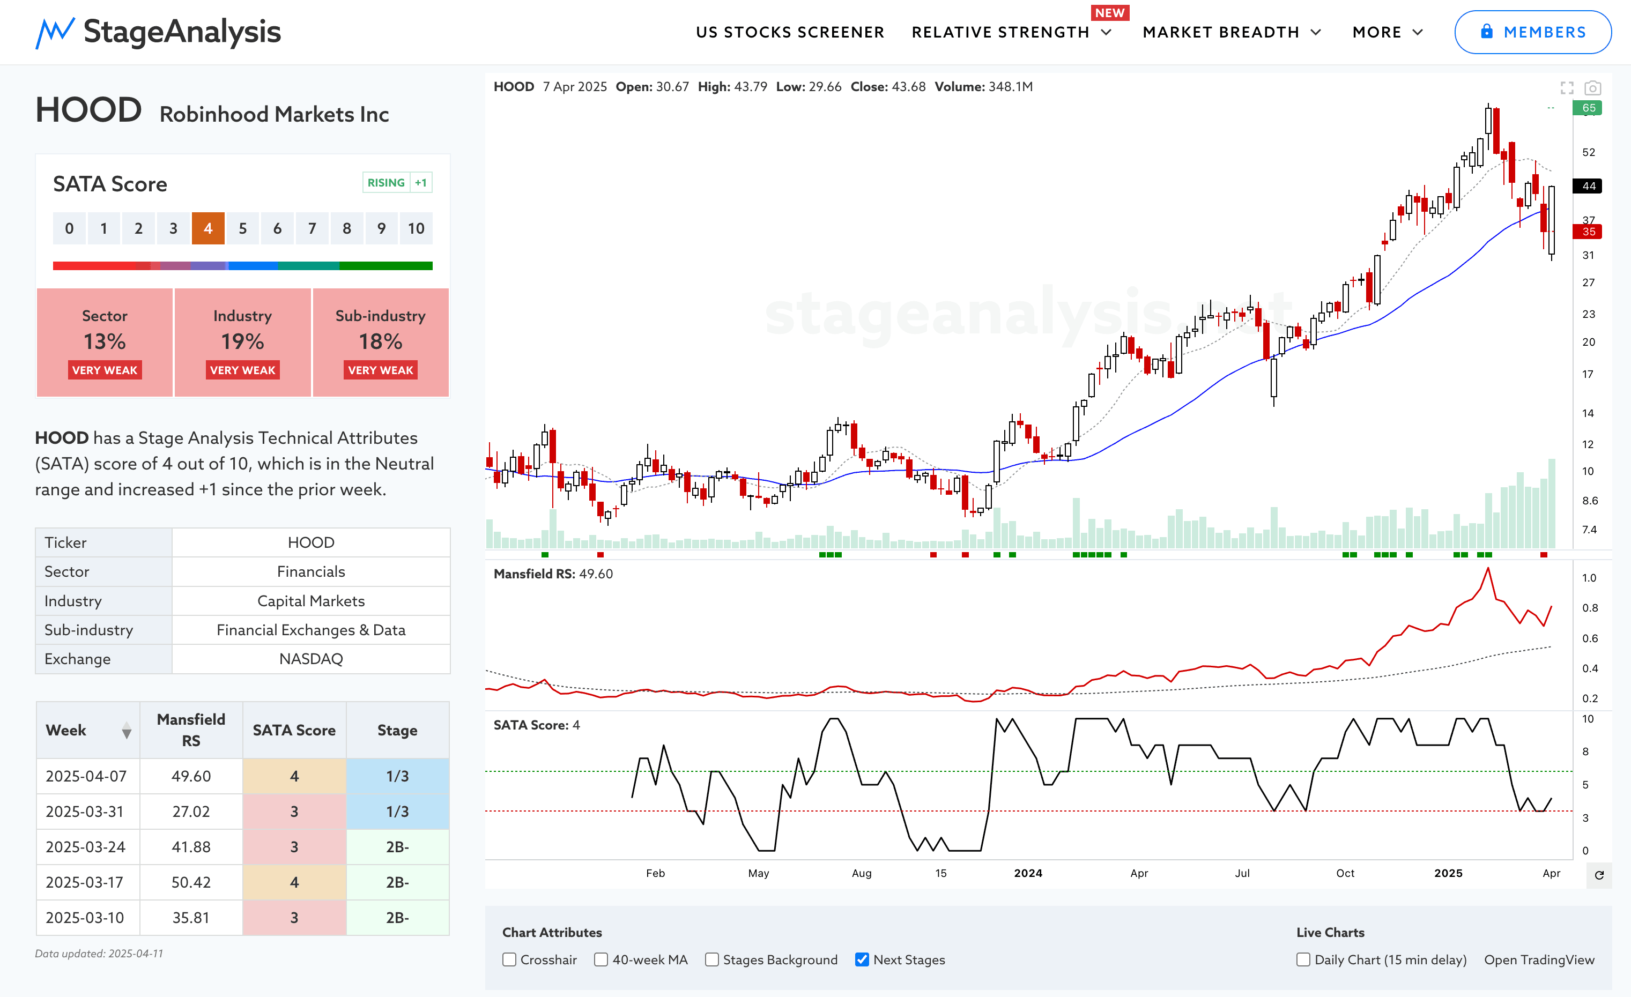The height and width of the screenshot is (997, 1631).
Task: Click the SATA Score column header
Action: point(294,731)
